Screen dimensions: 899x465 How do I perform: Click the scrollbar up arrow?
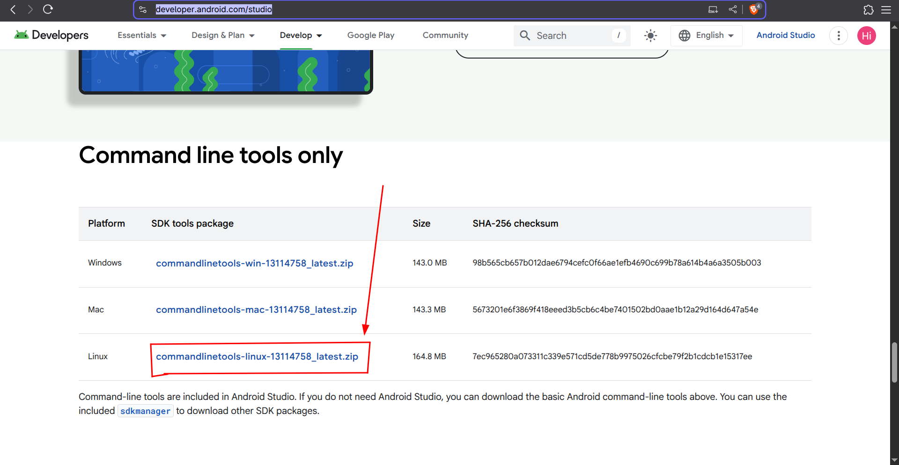894,27
